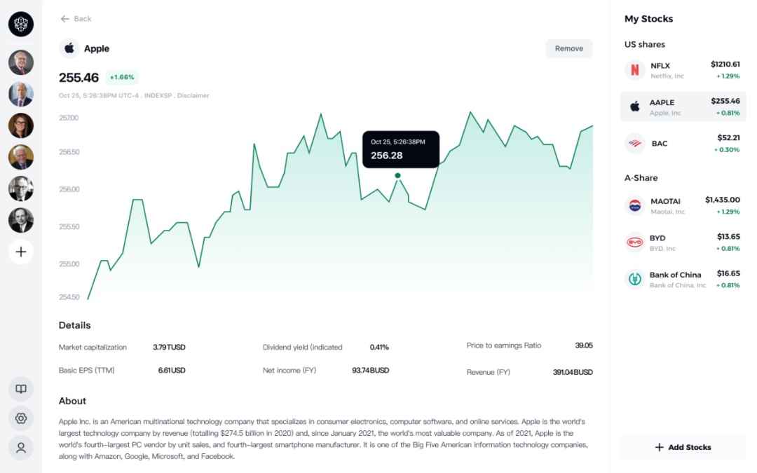The width and height of the screenshot is (757, 473).
Task: Open the user profile icon at sidebar bottom
Action: point(20,448)
